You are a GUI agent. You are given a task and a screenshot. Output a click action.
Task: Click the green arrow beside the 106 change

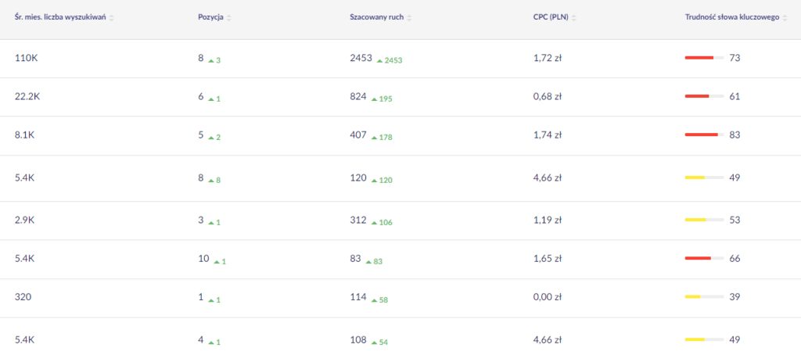(x=375, y=223)
